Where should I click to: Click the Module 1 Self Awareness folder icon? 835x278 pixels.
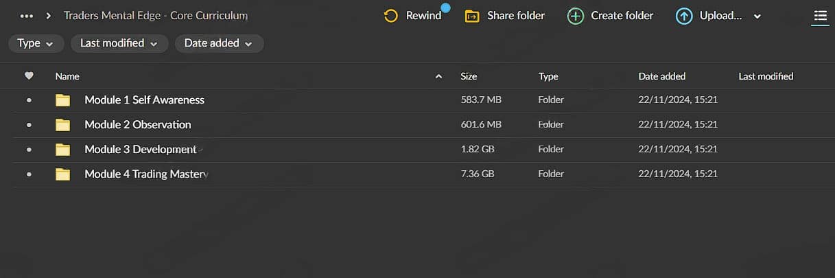click(63, 100)
